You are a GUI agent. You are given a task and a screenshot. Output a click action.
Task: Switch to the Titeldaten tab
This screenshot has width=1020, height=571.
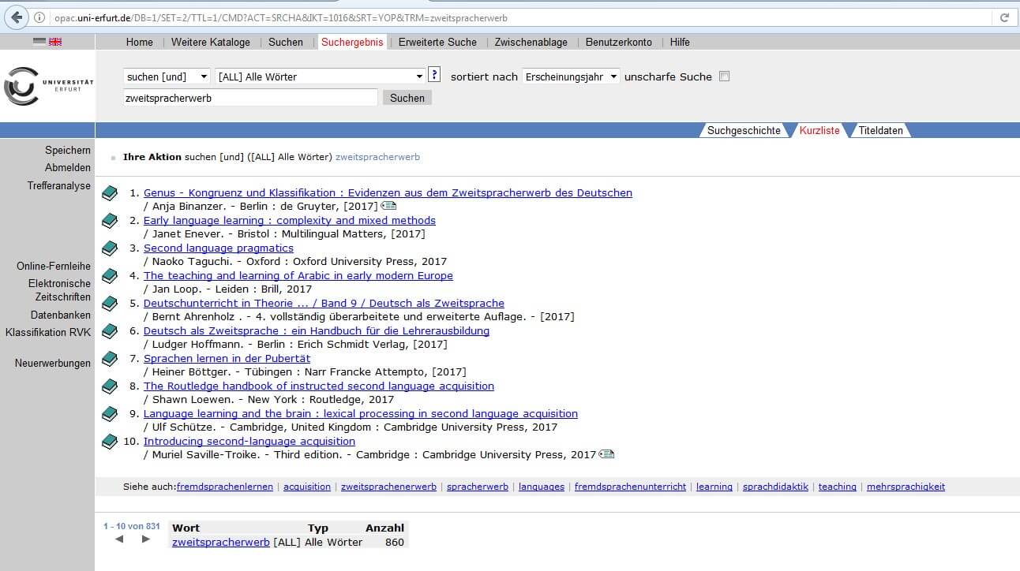tap(880, 131)
